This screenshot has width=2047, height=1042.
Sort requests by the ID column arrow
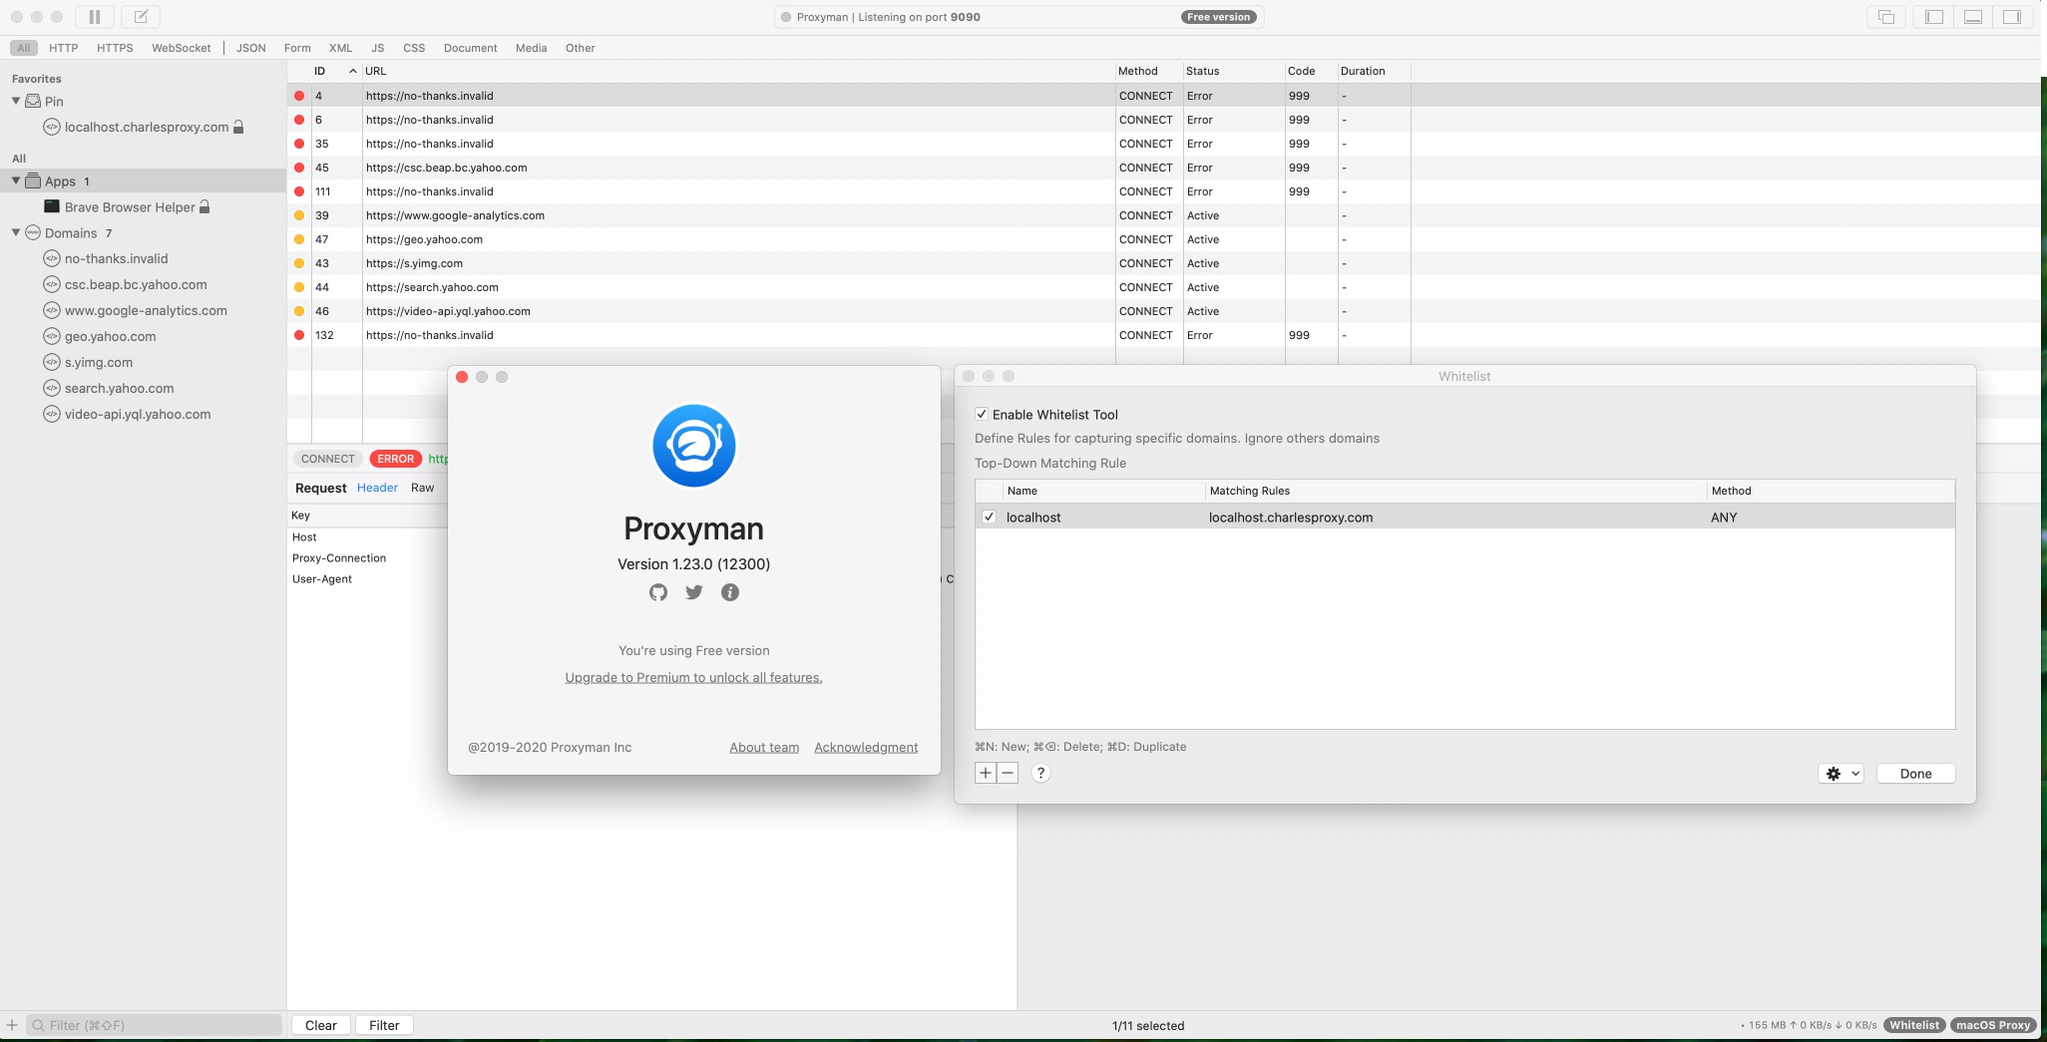pos(353,71)
